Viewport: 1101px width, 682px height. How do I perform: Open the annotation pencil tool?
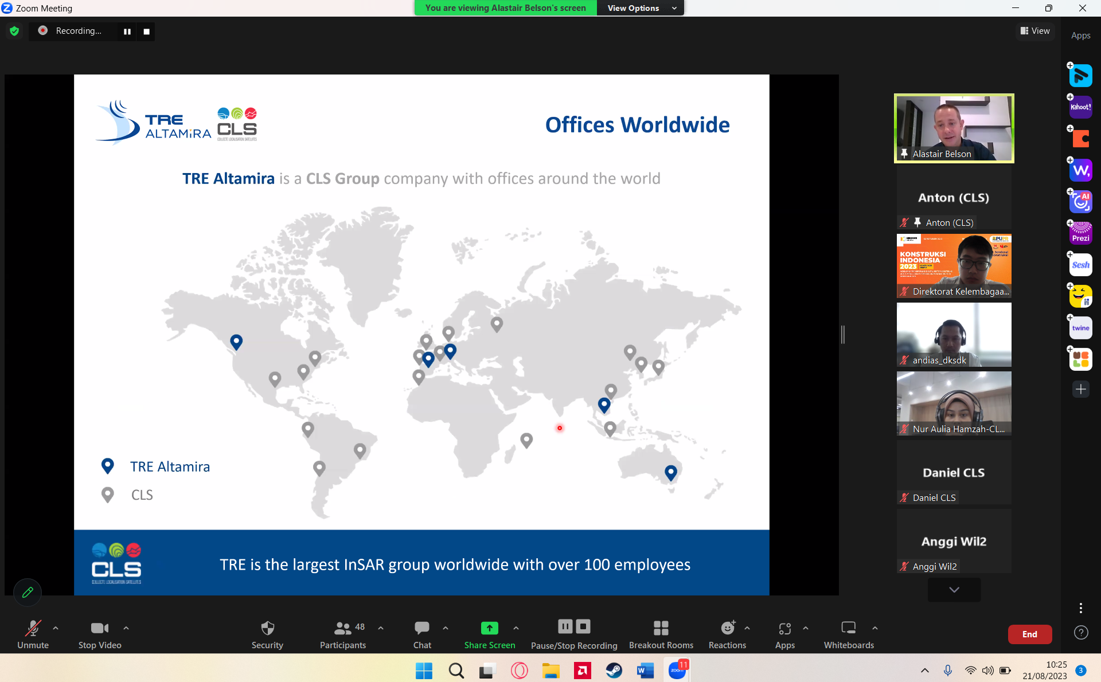[28, 592]
